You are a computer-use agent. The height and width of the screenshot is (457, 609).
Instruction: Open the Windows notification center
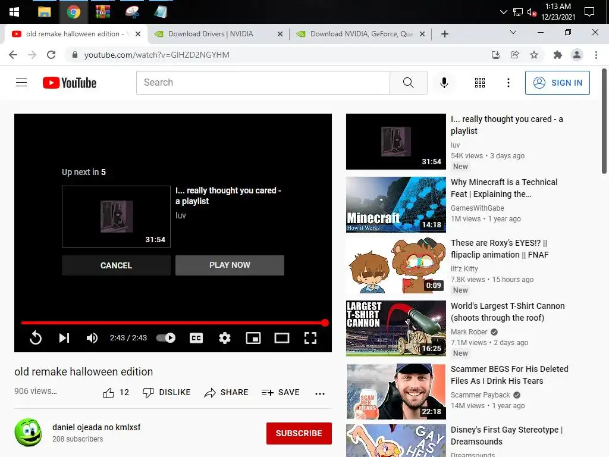pos(589,12)
